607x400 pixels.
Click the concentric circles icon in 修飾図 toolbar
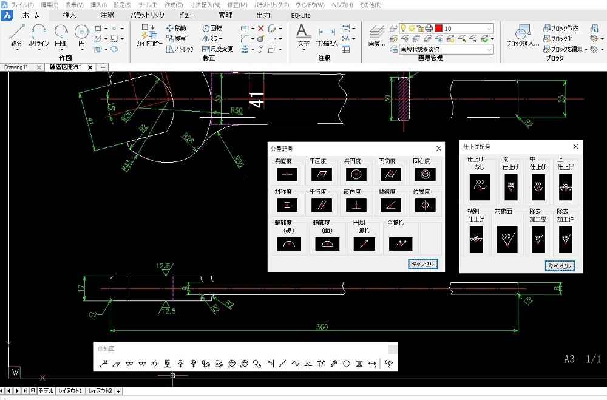[347, 364]
